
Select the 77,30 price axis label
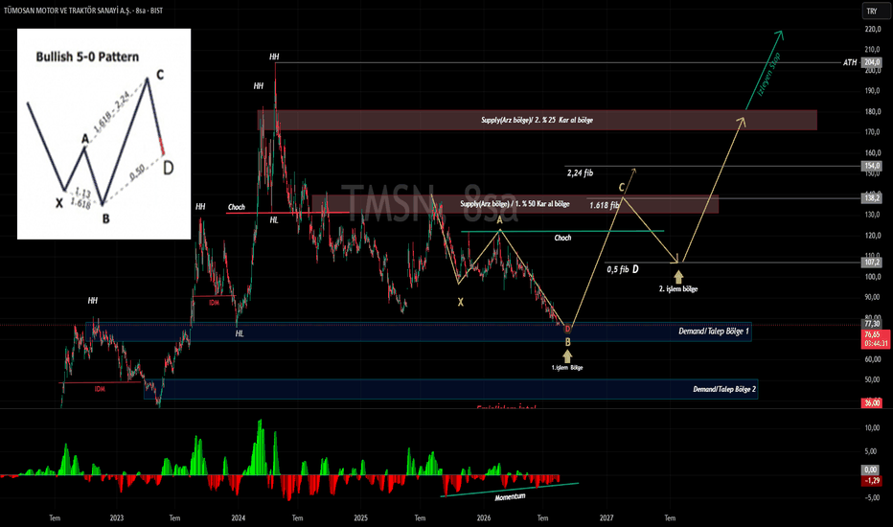tap(872, 324)
